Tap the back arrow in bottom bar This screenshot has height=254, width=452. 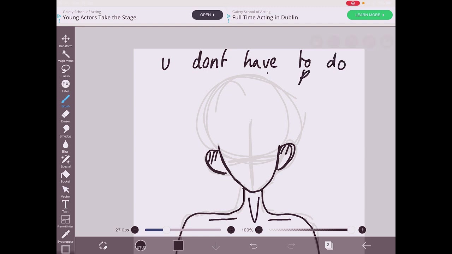(366, 246)
